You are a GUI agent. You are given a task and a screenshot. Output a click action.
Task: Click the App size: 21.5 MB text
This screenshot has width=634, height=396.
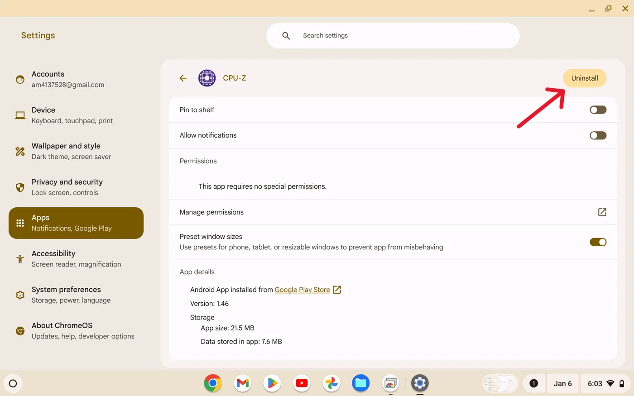coord(227,328)
